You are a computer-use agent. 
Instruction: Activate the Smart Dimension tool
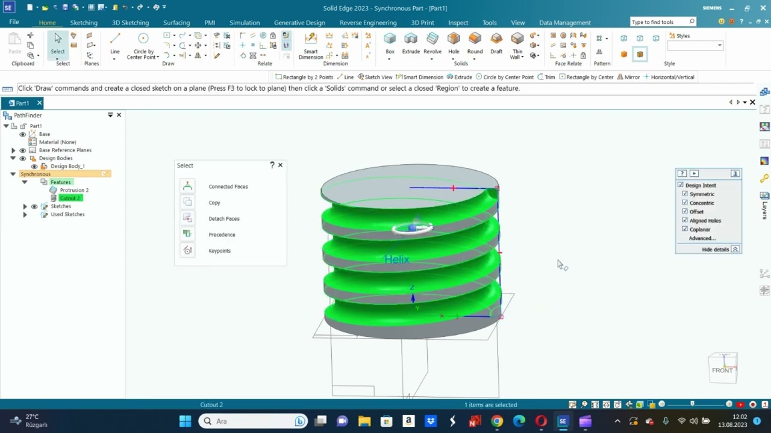(x=311, y=46)
